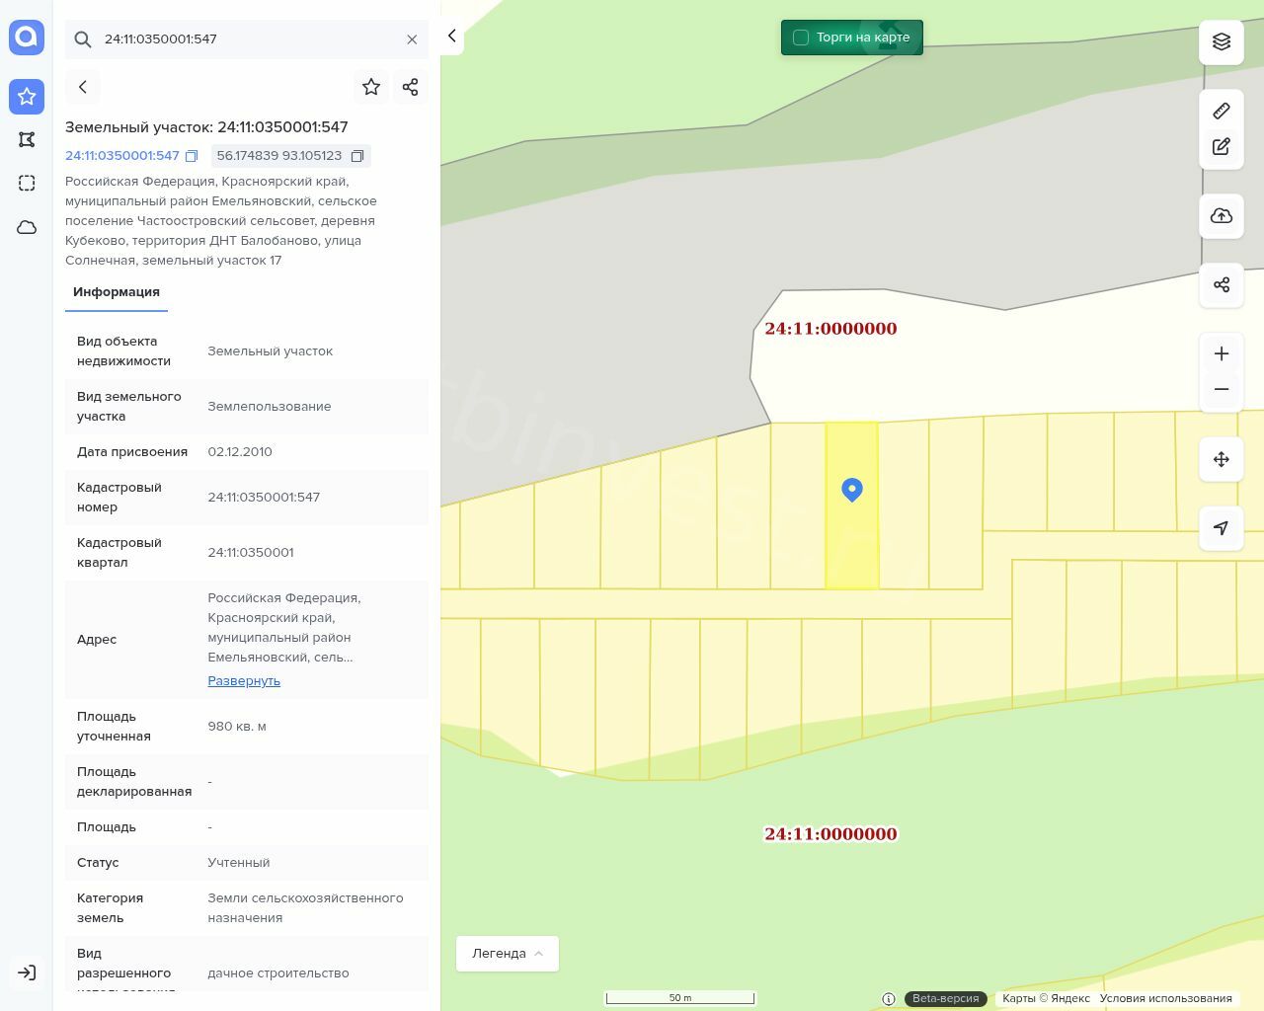Click the cloud upload icon on map

1222,216
